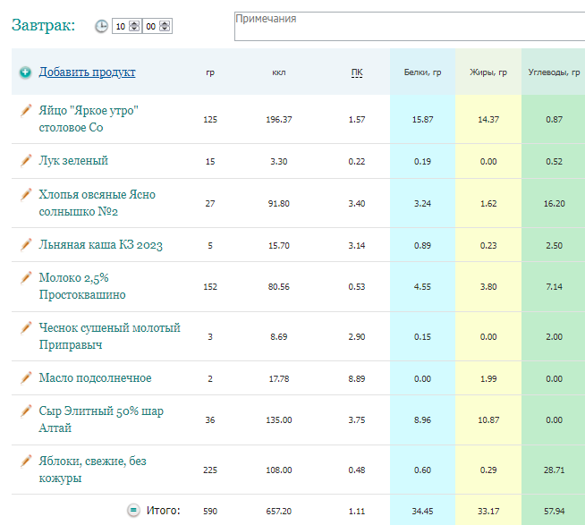The width and height of the screenshot is (585, 525).
Task: Open Сыр Элитный 50% шар Алтай
Action: click(101, 419)
